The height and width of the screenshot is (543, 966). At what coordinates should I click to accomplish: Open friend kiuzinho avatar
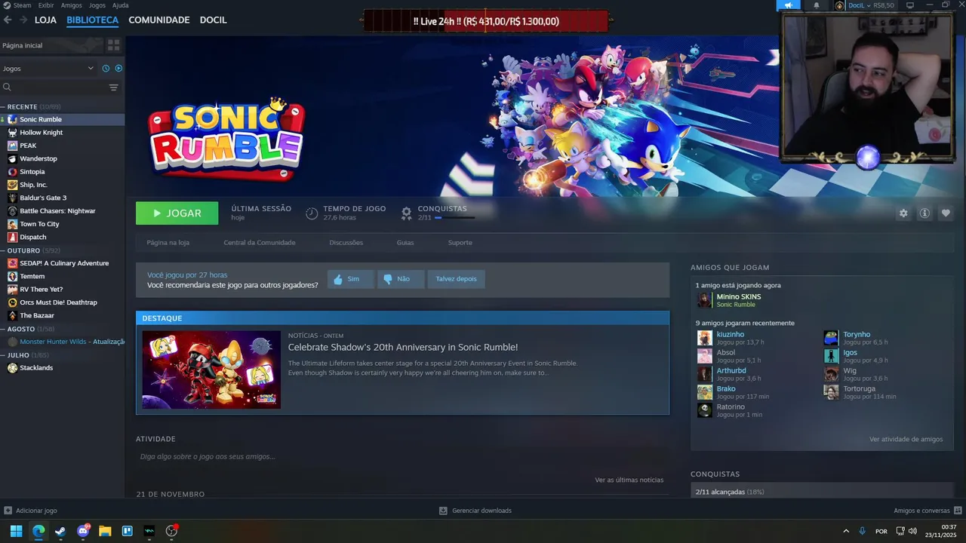tap(705, 338)
